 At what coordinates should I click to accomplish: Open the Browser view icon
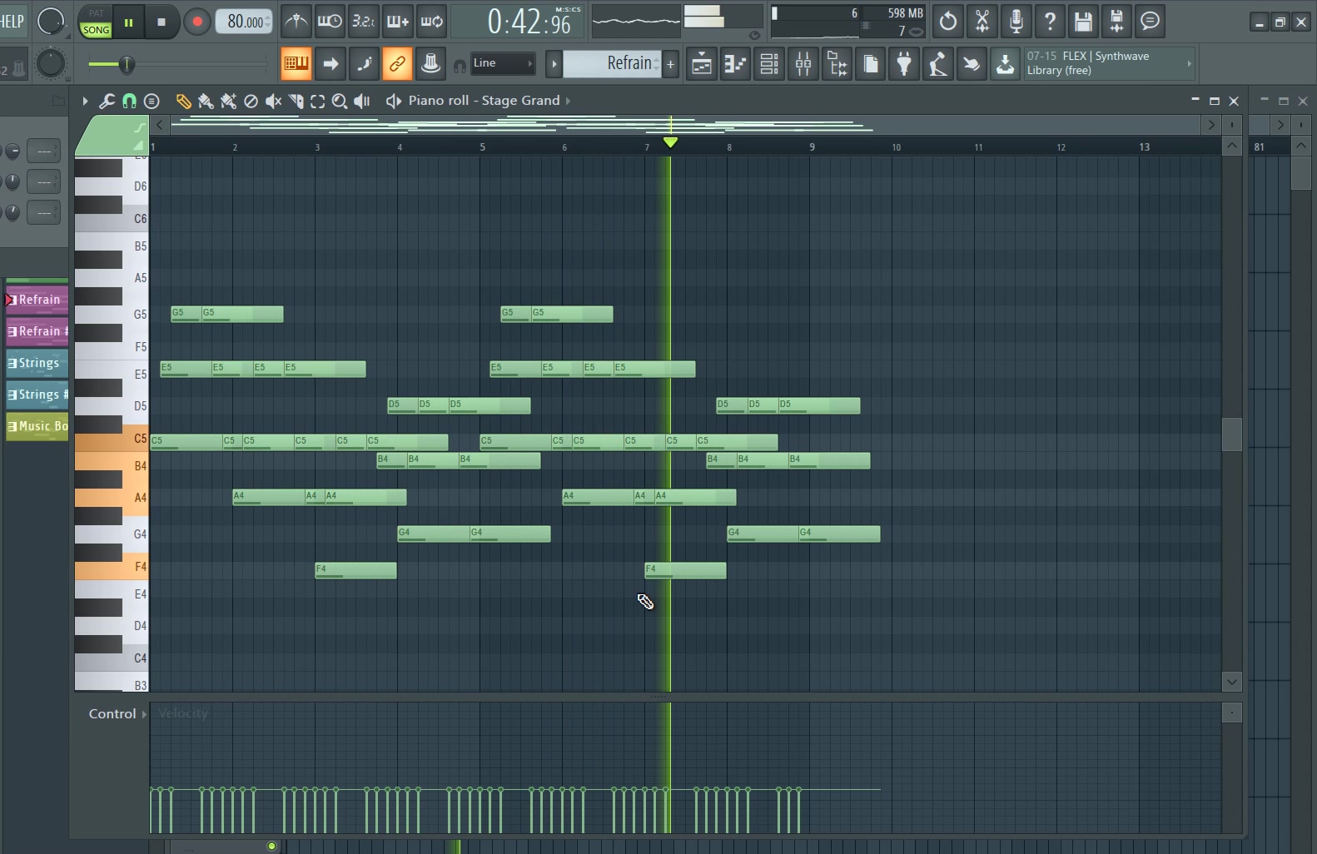coord(837,64)
